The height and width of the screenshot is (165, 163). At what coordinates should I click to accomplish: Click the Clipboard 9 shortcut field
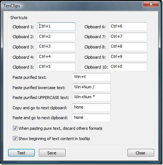[x=128, y=57]
